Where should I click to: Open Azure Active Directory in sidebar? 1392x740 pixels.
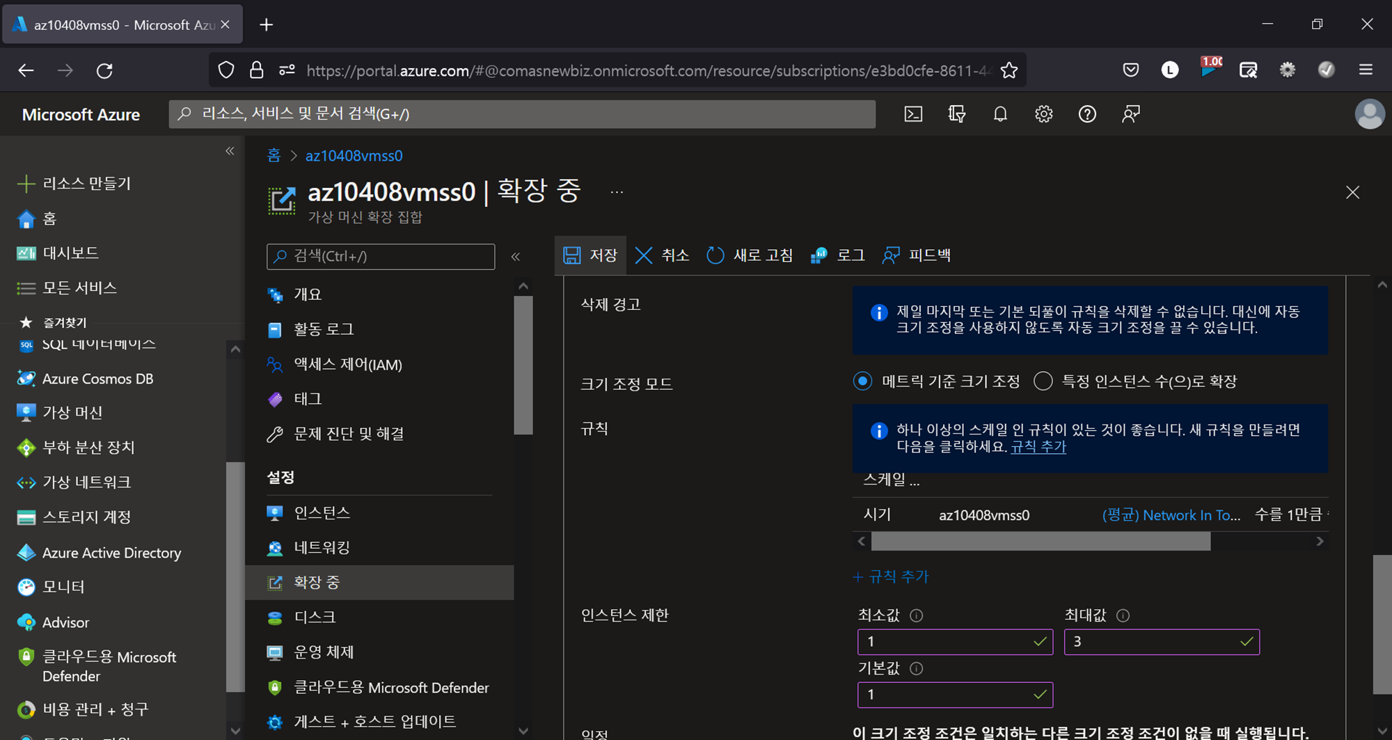point(99,553)
